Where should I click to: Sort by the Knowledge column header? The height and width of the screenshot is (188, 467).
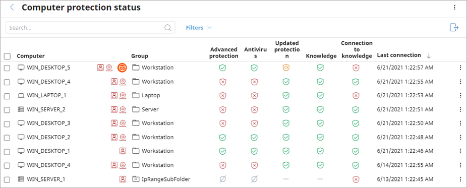[321, 56]
